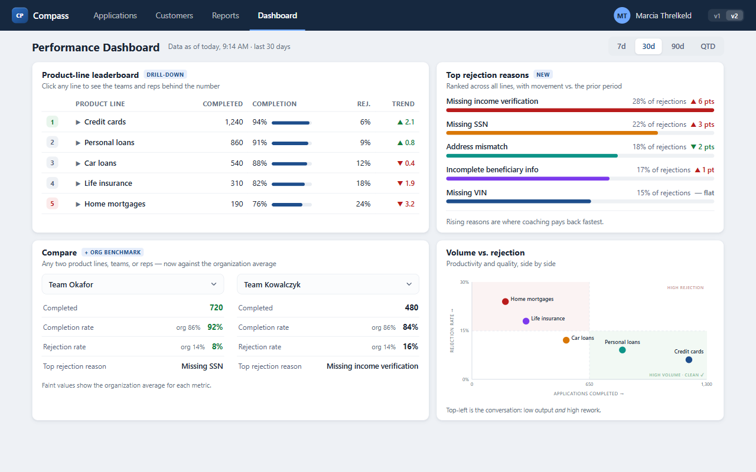
Task: Click "28% of rejections" text
Action: [x=659, y=101]
